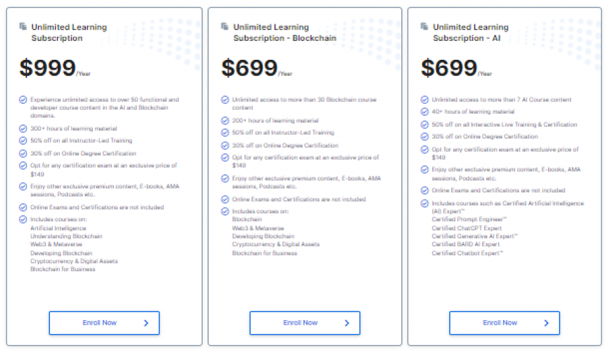The image size is (606, 351).
Task: Click the Certified Prompt Engineer course text
Action: [469, 219]
